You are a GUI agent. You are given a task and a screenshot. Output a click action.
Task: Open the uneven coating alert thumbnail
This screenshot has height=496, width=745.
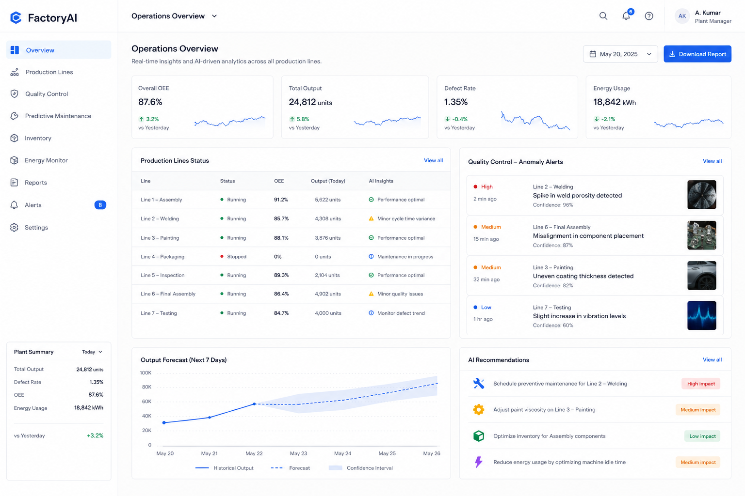click(702, 276)
